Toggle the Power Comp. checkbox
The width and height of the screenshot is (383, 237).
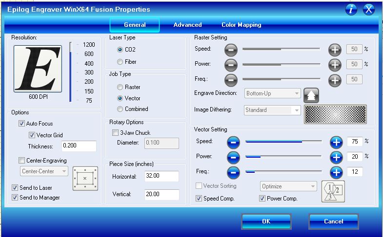coord(262,198)
